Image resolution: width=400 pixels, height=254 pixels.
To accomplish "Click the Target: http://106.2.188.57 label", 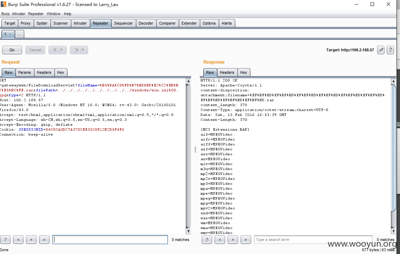I will (350, 50).
